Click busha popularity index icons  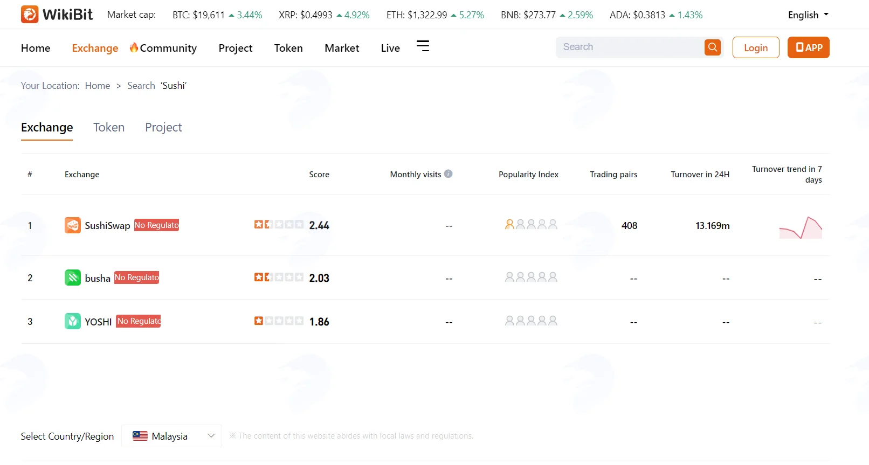point(531,277)
